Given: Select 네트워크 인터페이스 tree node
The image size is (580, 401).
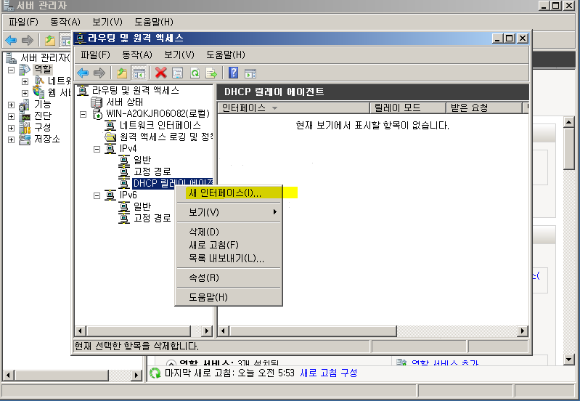Looking at the screenshot, I should click(x=160, y=125).
